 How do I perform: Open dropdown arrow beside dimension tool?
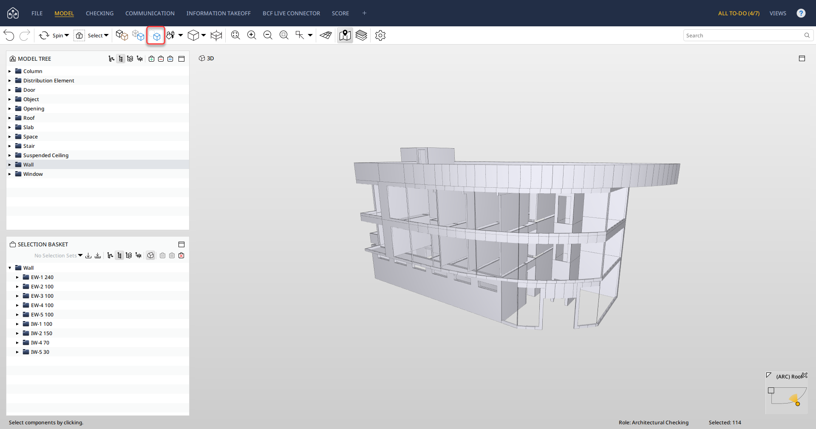point(310,35)
